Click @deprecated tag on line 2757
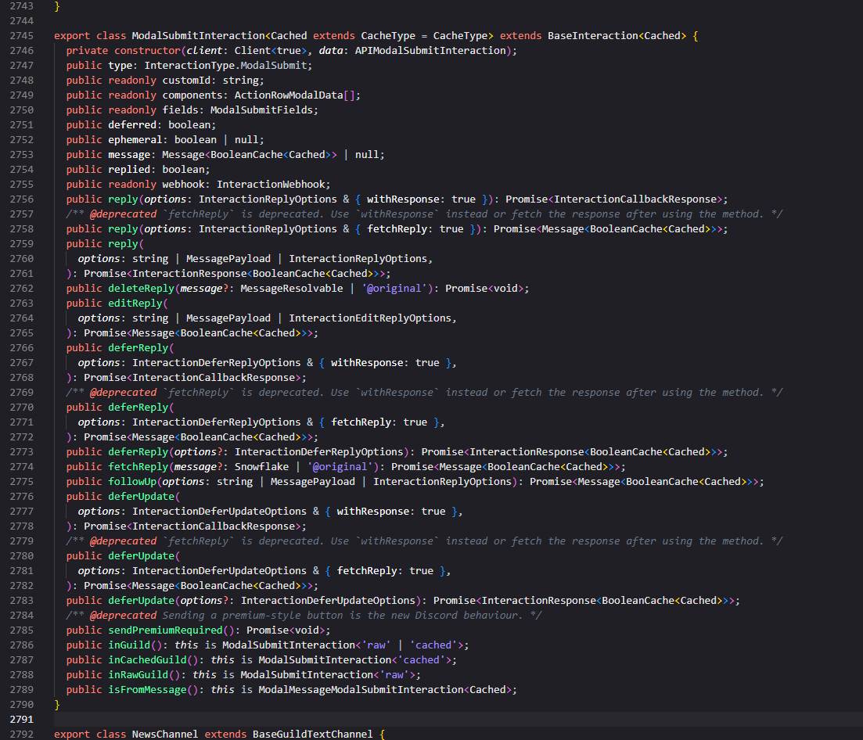The height and width of the screenshot is (740, 863). click(123, 214)
